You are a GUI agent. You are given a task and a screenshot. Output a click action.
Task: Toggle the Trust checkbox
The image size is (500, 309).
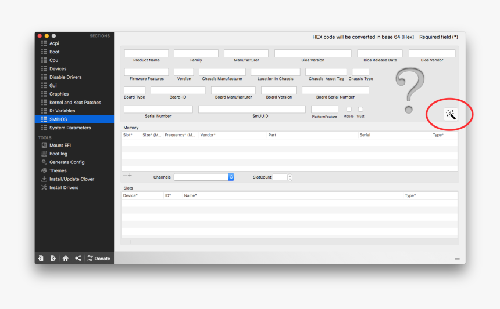pos(360,110)
